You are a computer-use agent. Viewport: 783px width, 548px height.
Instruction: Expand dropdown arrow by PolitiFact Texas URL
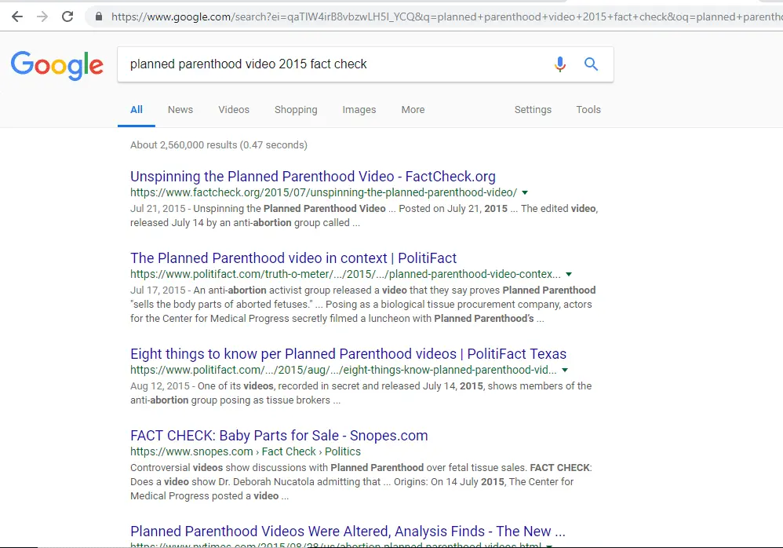tap(565, 370)
